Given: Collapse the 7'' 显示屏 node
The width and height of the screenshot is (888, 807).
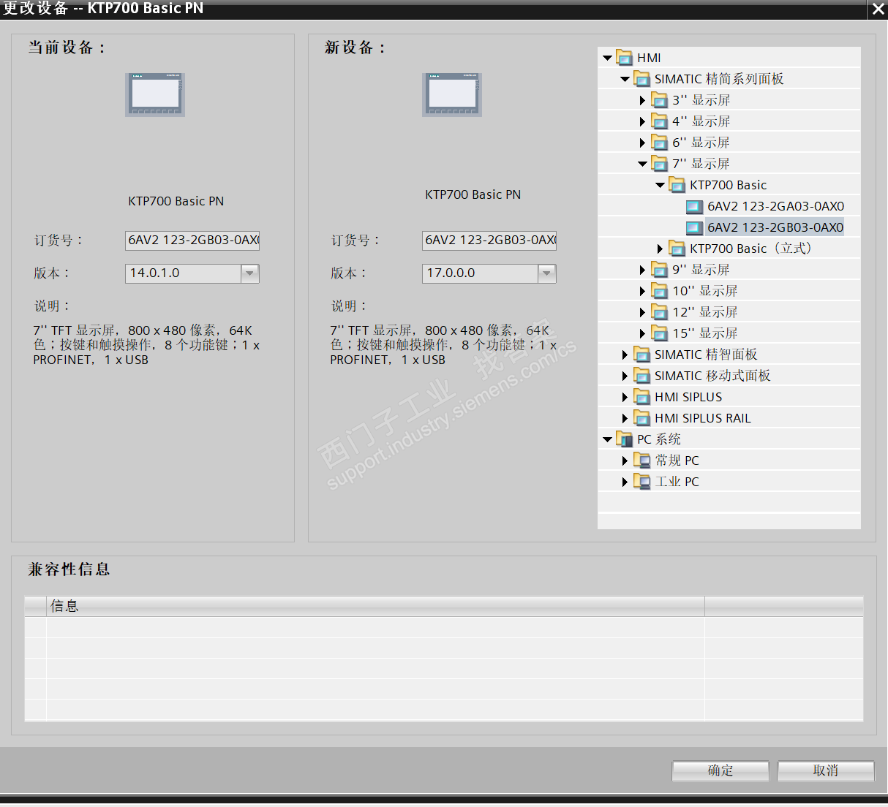Looking at the screenshot, I should click(x=642, y=164).
